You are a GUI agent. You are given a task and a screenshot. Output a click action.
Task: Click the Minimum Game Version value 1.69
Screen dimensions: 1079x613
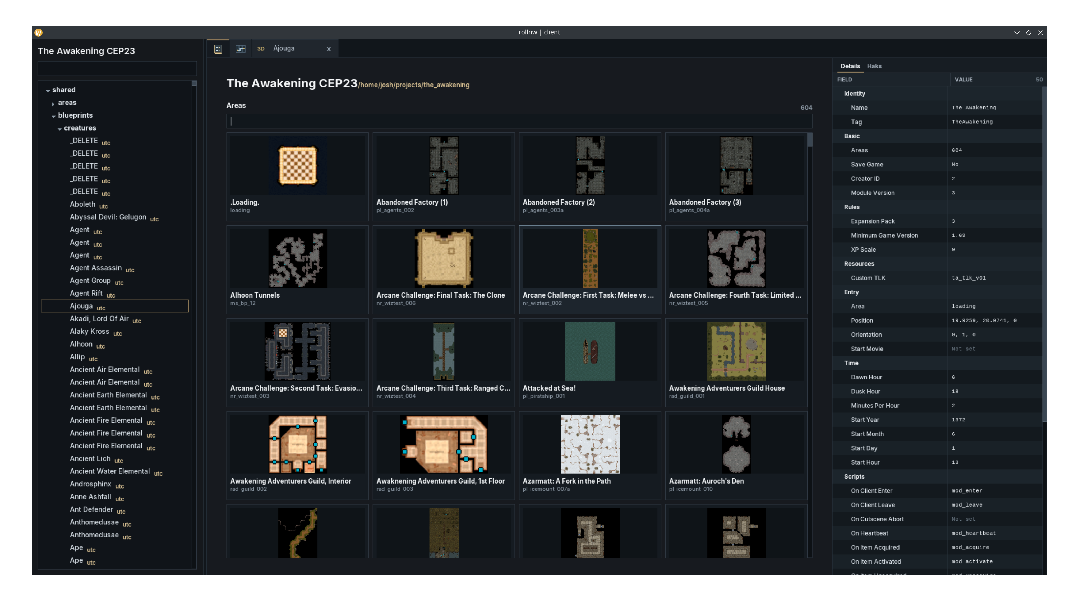pyautogui.click(x=958, y=235)
